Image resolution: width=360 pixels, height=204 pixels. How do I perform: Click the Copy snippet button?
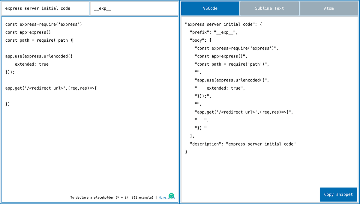click(x=338, y=194)
